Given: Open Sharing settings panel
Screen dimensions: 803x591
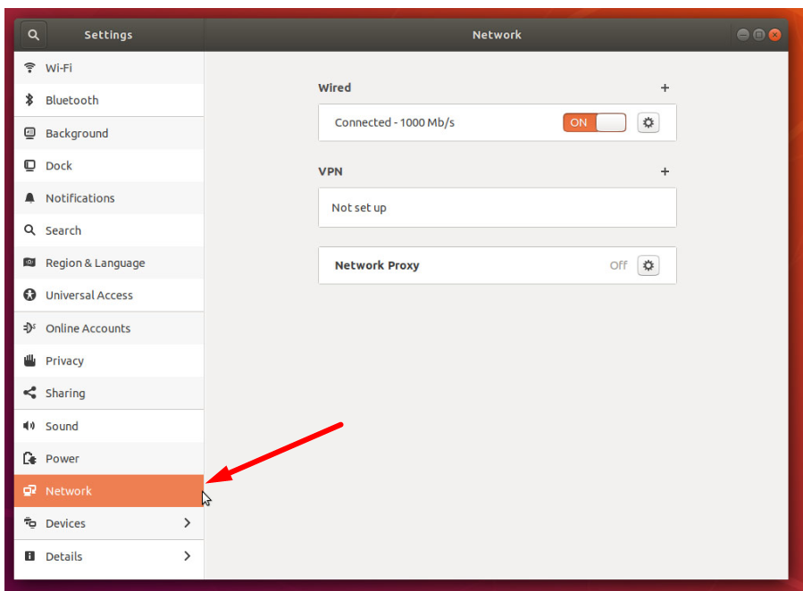Looking at the screenshot, I should coord(109,393).
